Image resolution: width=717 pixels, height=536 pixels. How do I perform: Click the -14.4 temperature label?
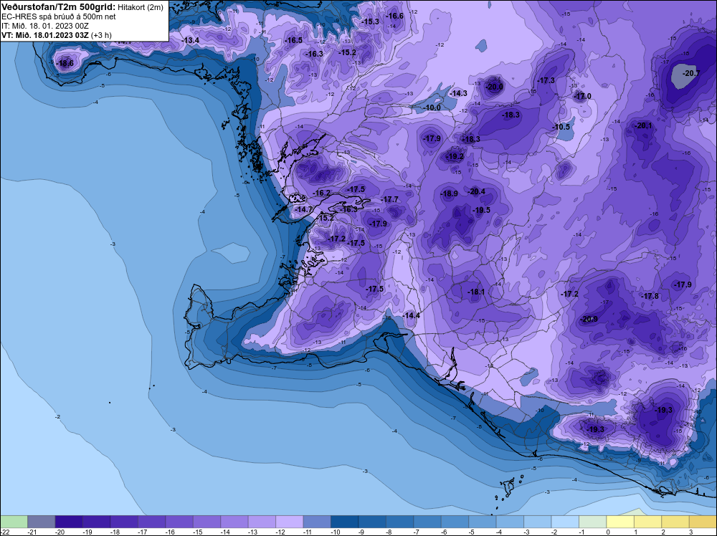coord(411,315)
